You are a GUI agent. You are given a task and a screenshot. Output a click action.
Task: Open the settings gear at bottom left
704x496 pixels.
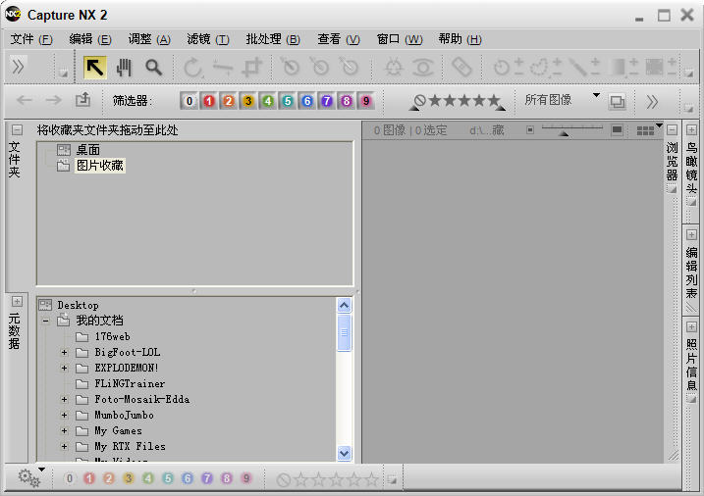pos(28,478)
